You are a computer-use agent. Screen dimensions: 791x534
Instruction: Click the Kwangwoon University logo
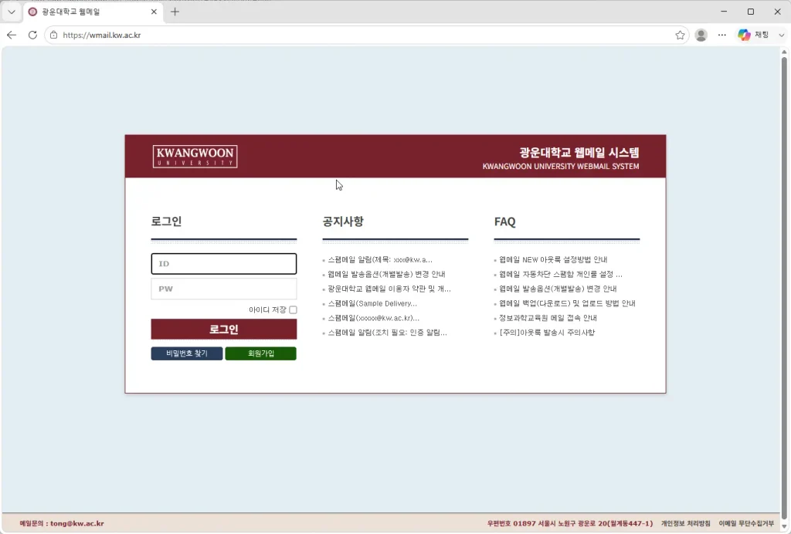tap(195, 156)
